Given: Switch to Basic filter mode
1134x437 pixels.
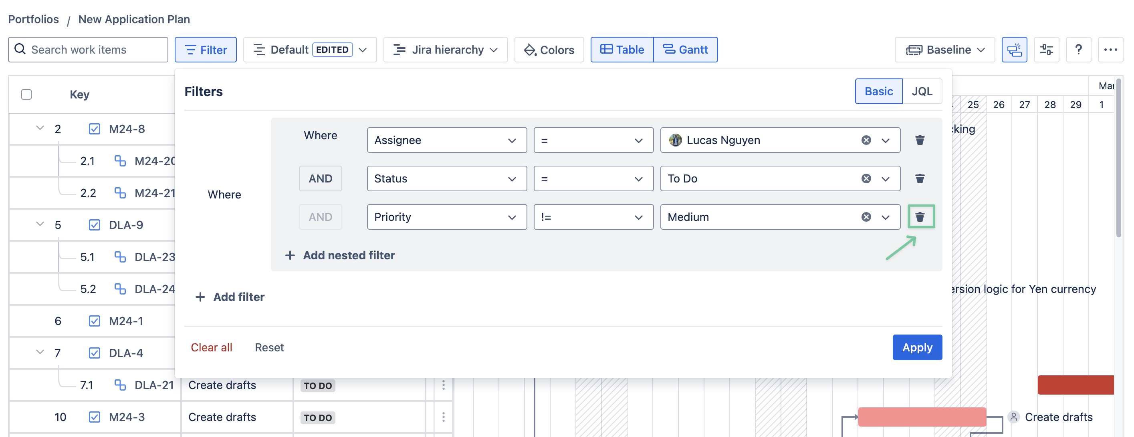Looking at the screenshot, I should pos(878,92).
